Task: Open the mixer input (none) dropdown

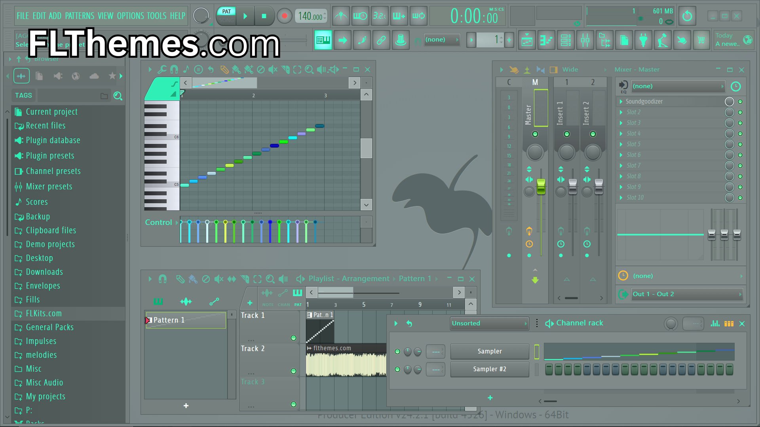Action: click(x=678, y=86)
